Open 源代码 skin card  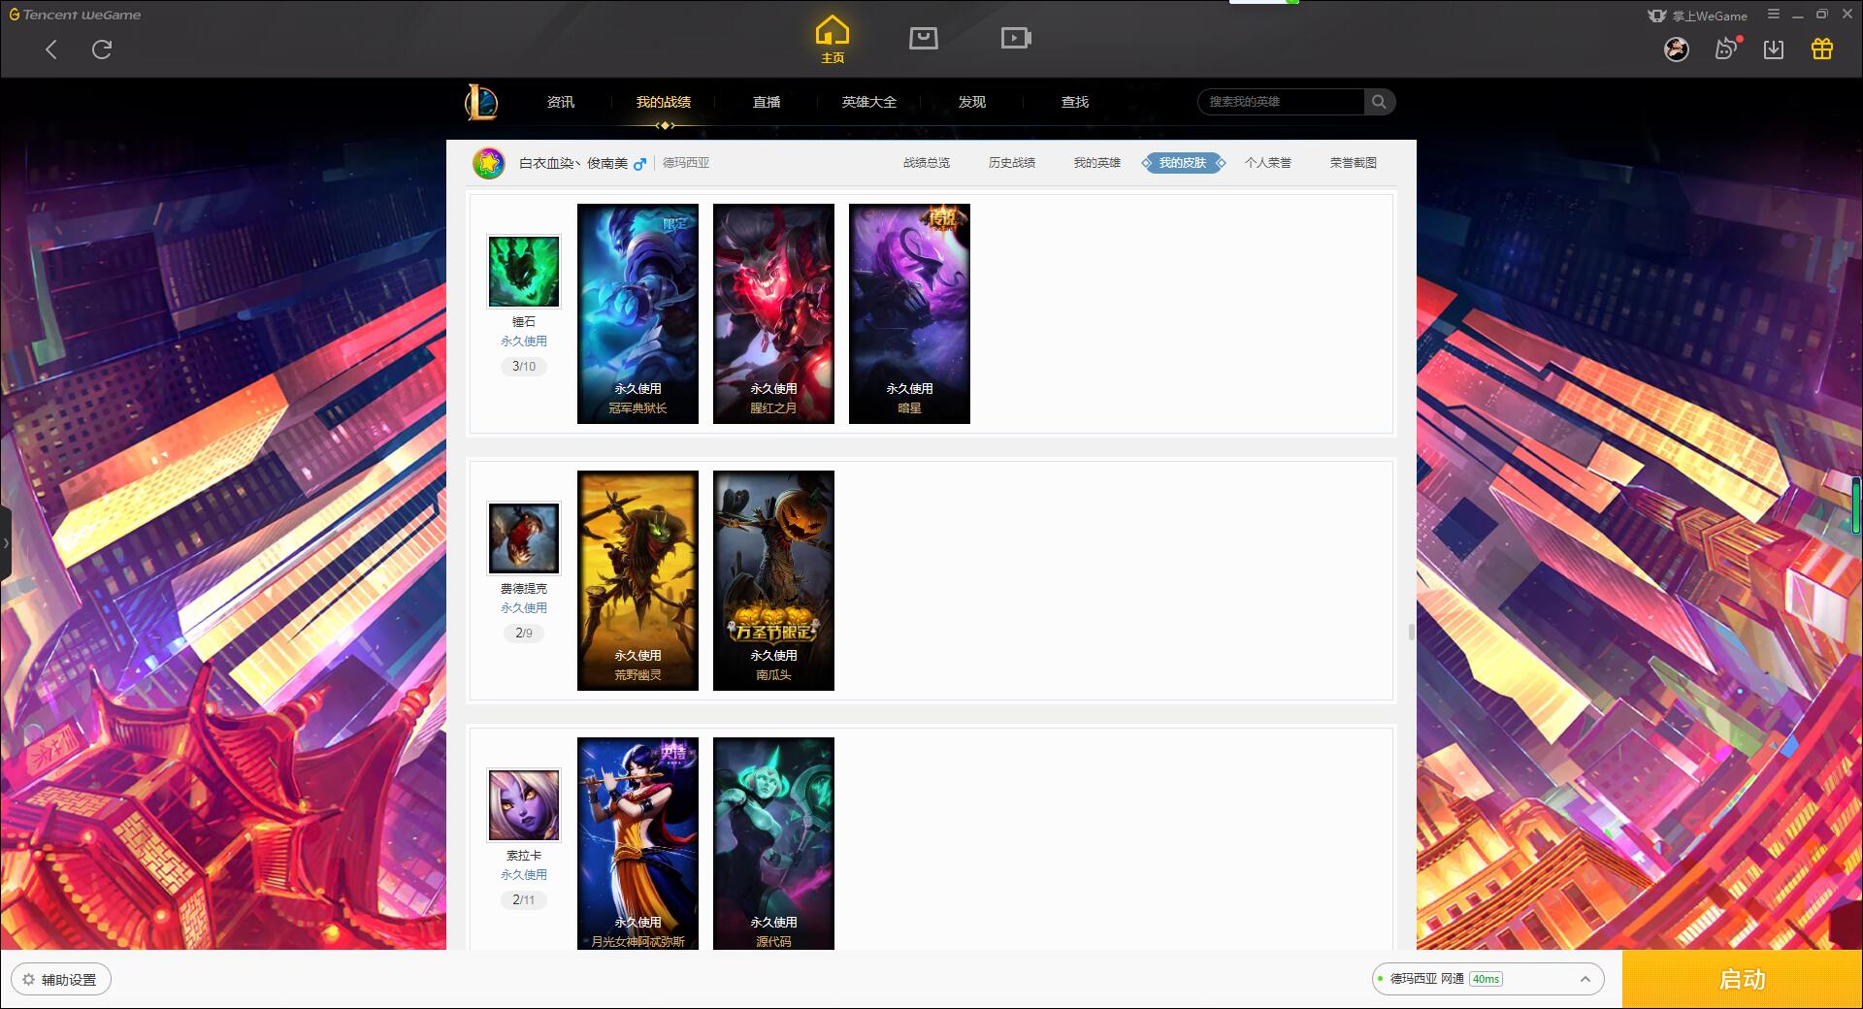point(773,843)
